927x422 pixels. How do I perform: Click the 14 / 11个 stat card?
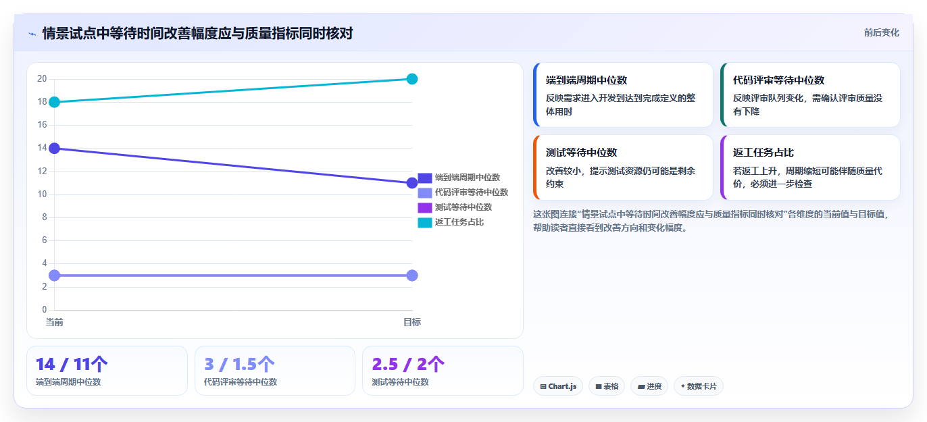107,371
